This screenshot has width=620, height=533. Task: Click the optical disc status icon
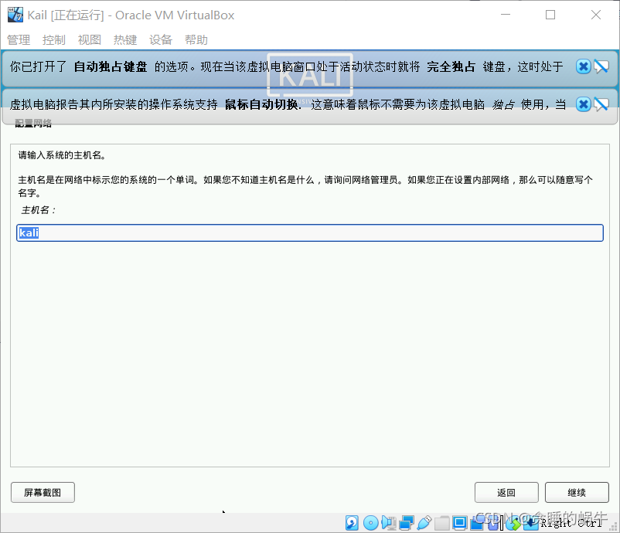(x=371, y=523)
